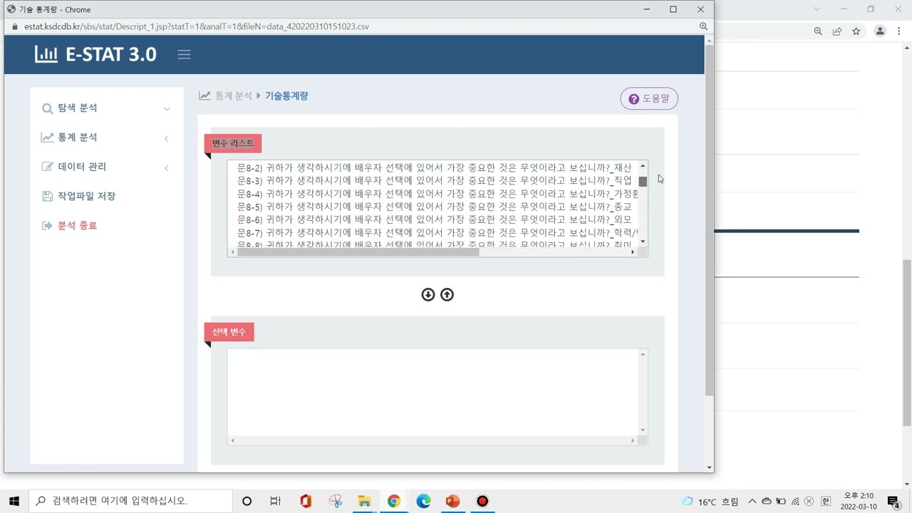Click the up-arrow button to remove variable
The height and width of the screenshot is (513, 912).
click(447, 294)
